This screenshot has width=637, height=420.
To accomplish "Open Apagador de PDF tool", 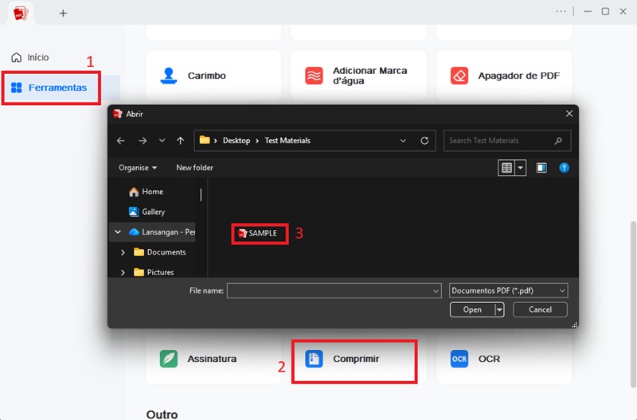I will point(504,76).
